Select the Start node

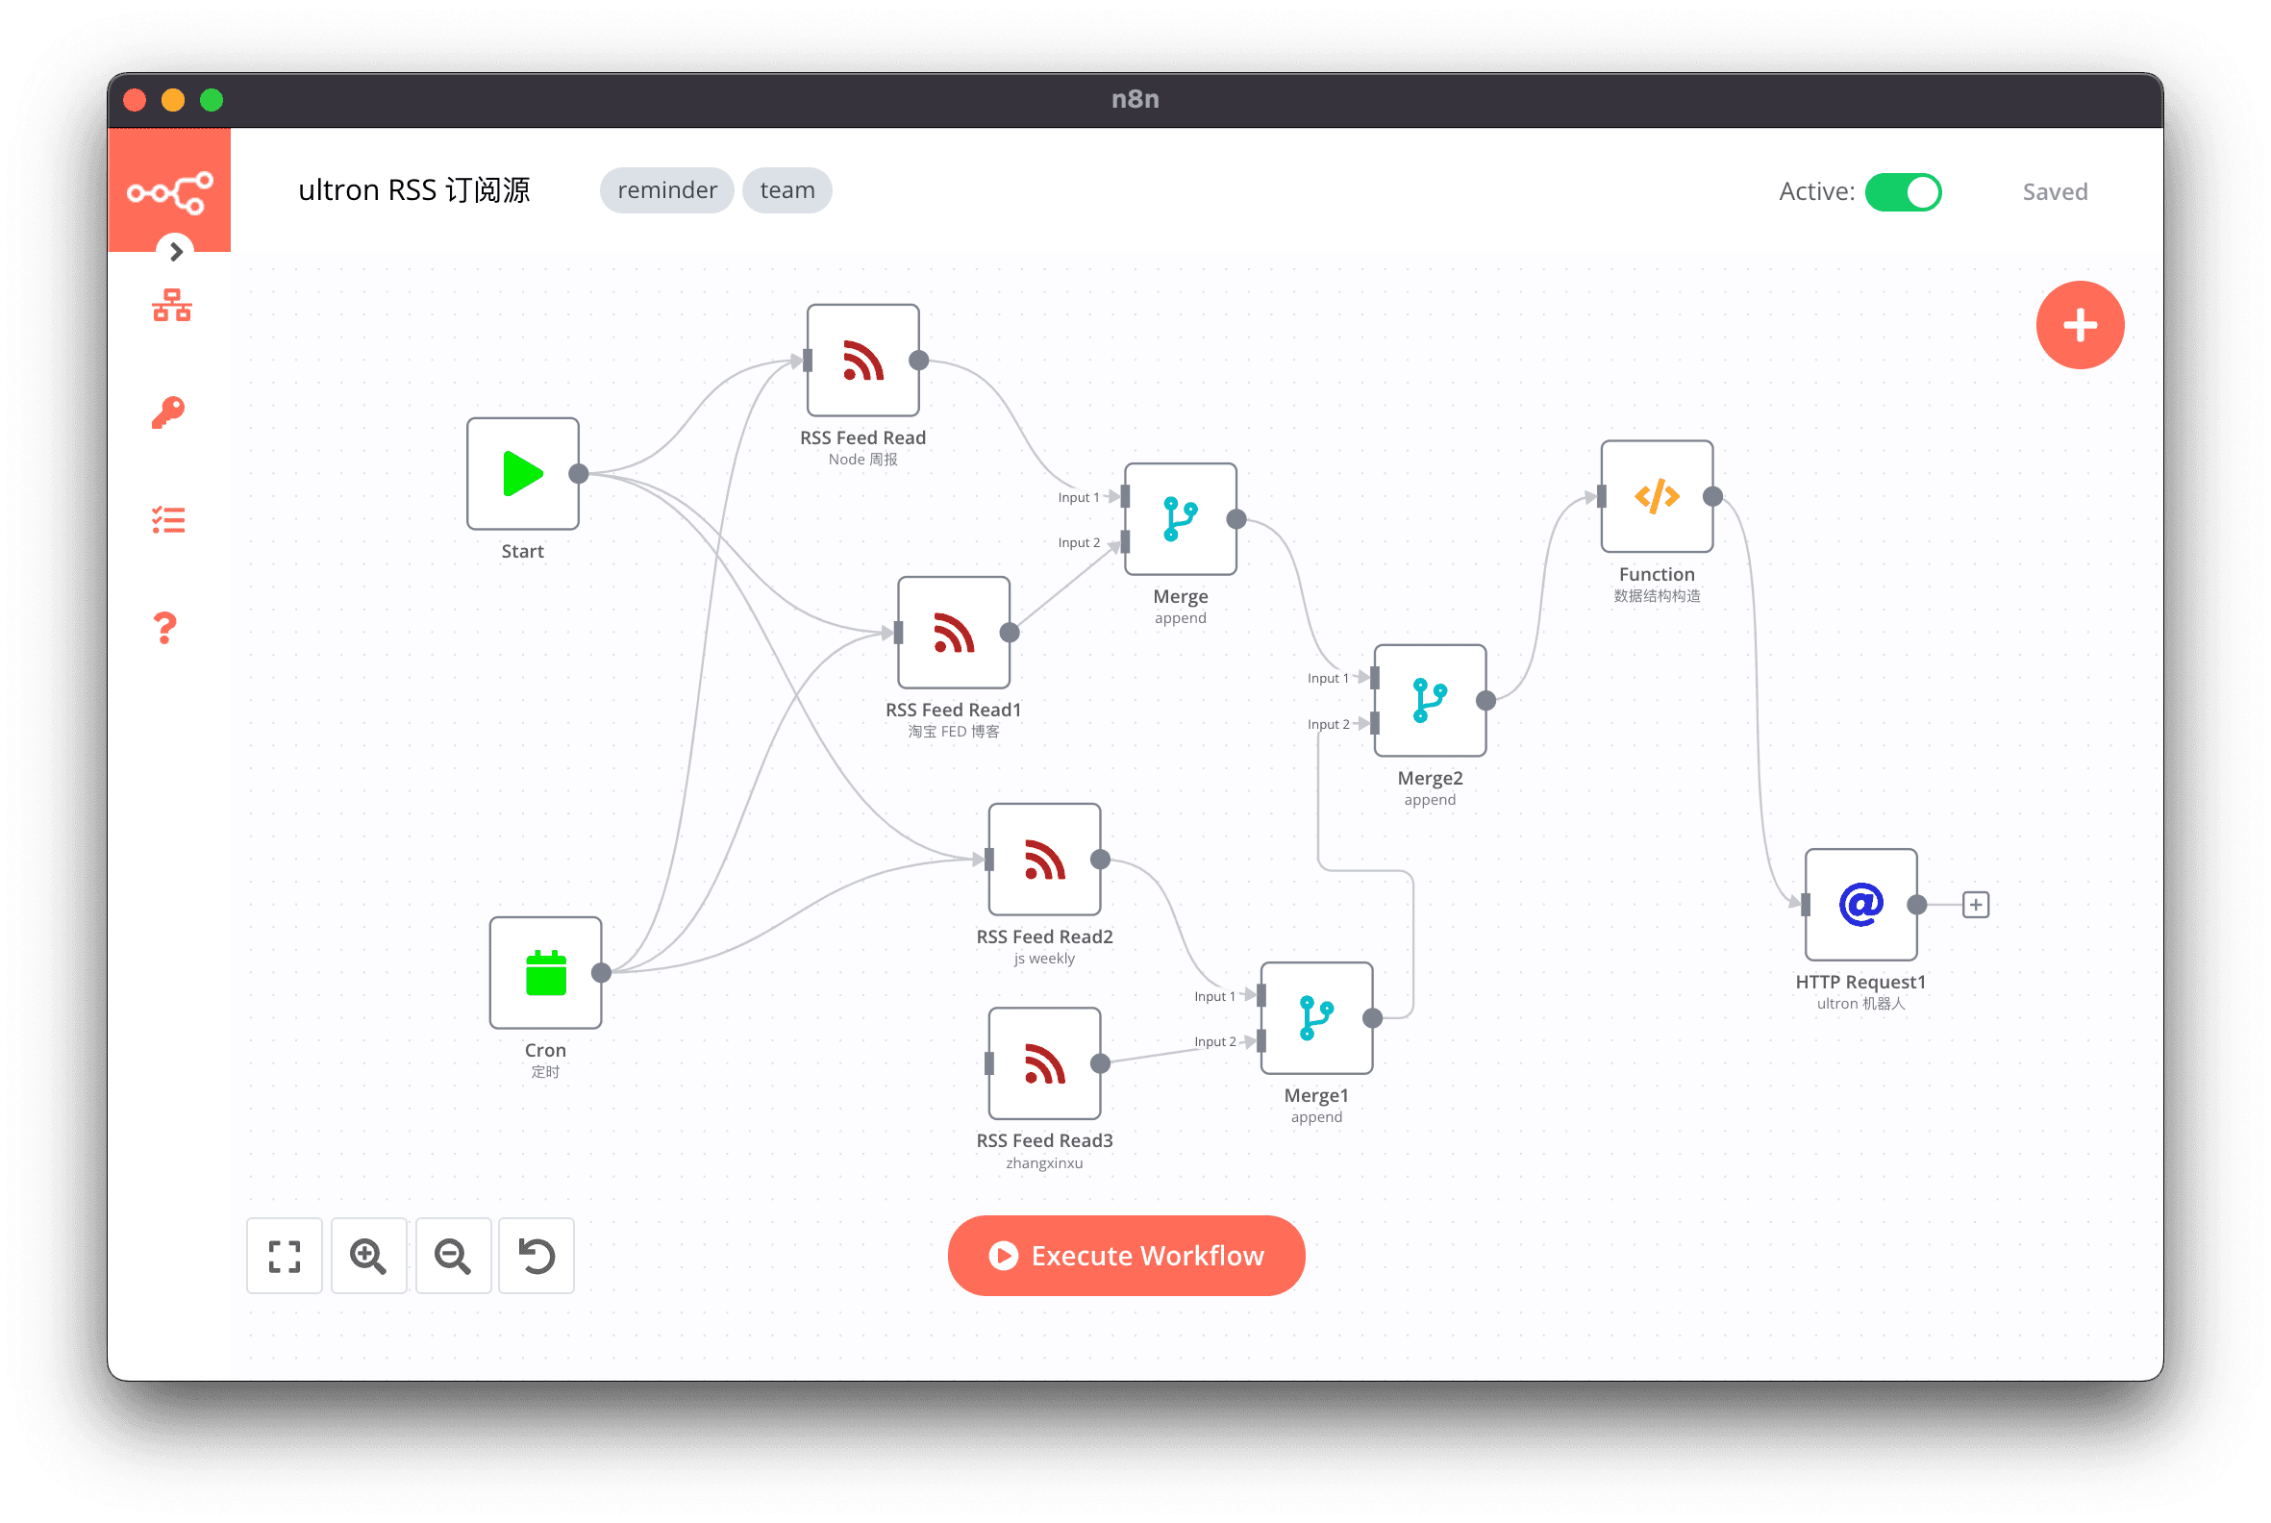(523, 474)
